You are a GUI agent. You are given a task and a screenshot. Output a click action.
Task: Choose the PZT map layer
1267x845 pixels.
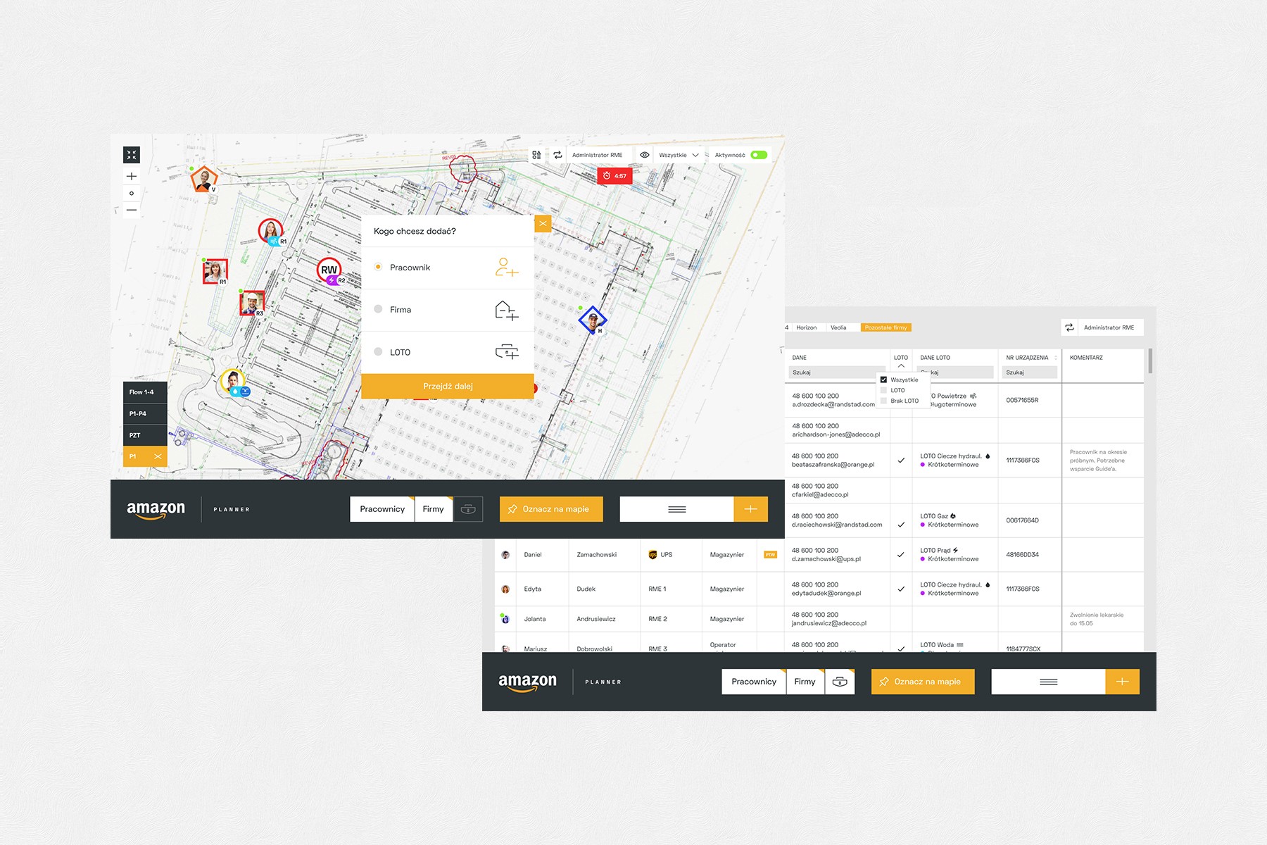[x=145, y=435]
